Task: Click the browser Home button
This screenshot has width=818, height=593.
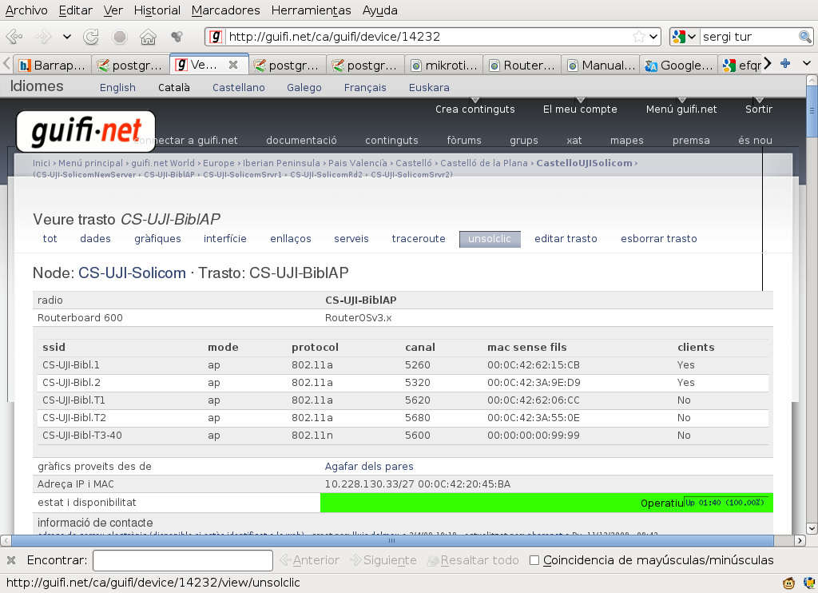Action: pyautogui.click(x=148, y=37)
